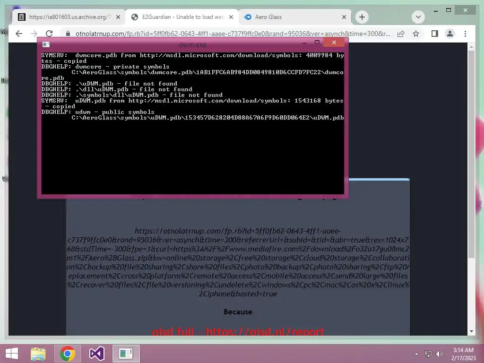
Task: Open File Explorer from taskbar
Action: [x=38, y=354]
